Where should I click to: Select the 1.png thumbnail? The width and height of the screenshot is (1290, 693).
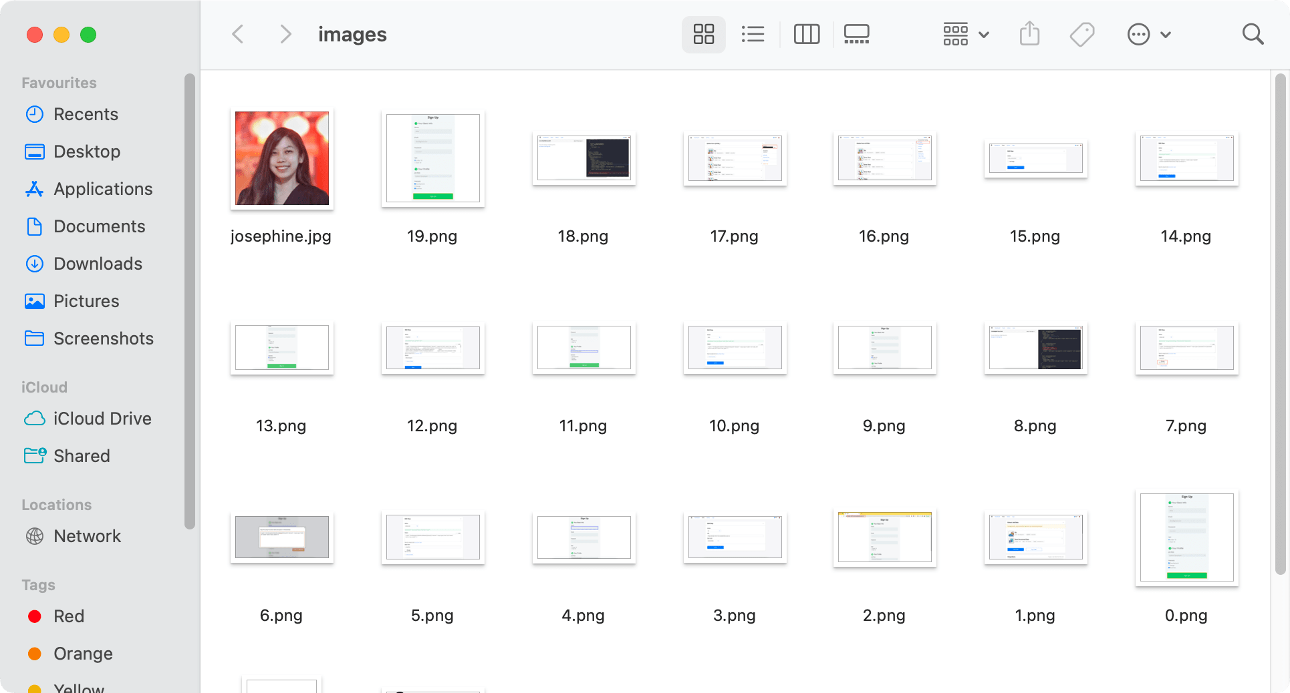coord(1036,537)
